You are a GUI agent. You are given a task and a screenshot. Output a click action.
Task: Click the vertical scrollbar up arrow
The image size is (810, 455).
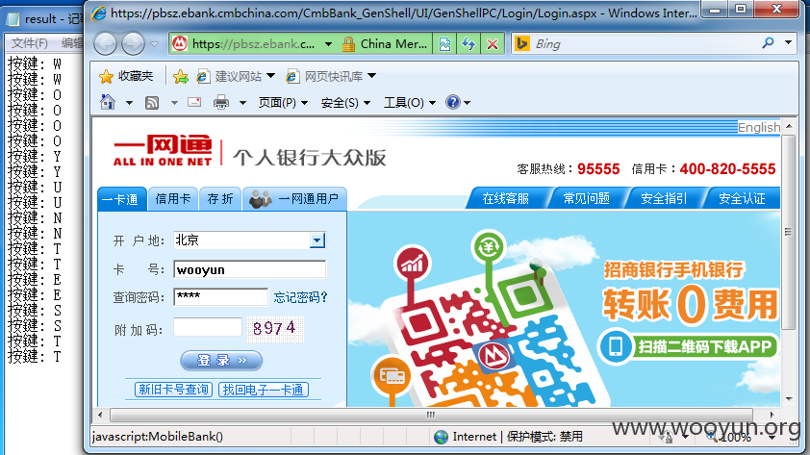pyautogui.click(x=789, y=127)
